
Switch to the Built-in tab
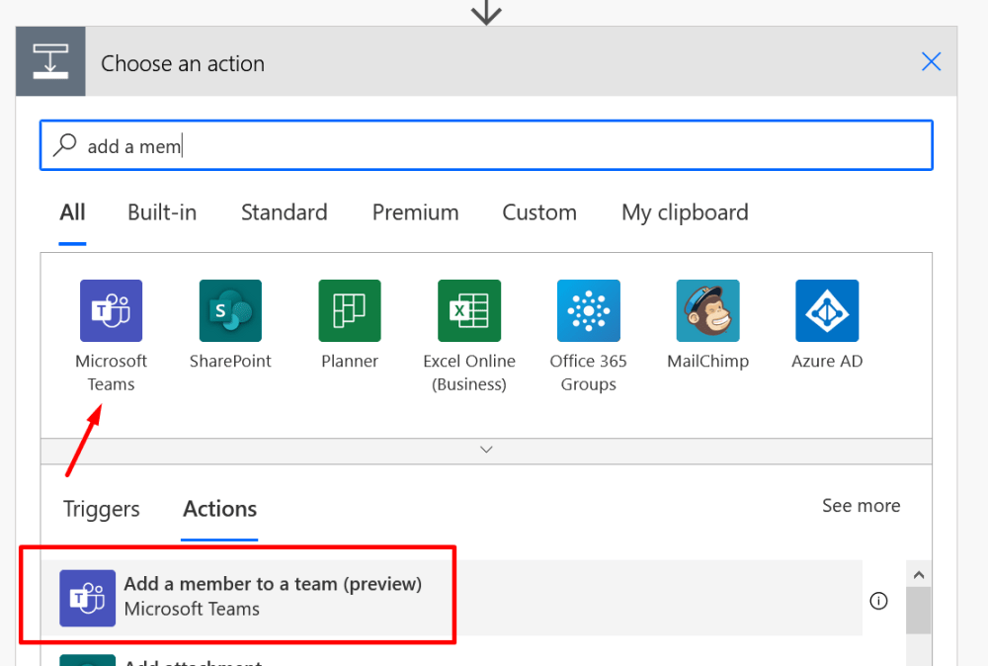(x=161, y=211)
